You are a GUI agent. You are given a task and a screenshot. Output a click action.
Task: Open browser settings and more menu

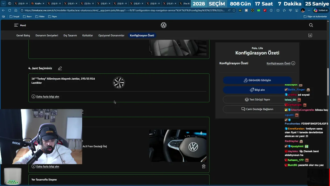point(309,10)
